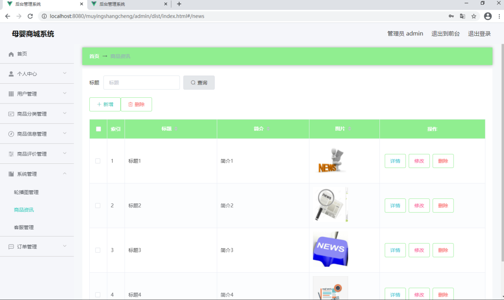Screen dimensions: 504x300
Task: Click 退出到前台 in the header
Action: click(446, 34)
